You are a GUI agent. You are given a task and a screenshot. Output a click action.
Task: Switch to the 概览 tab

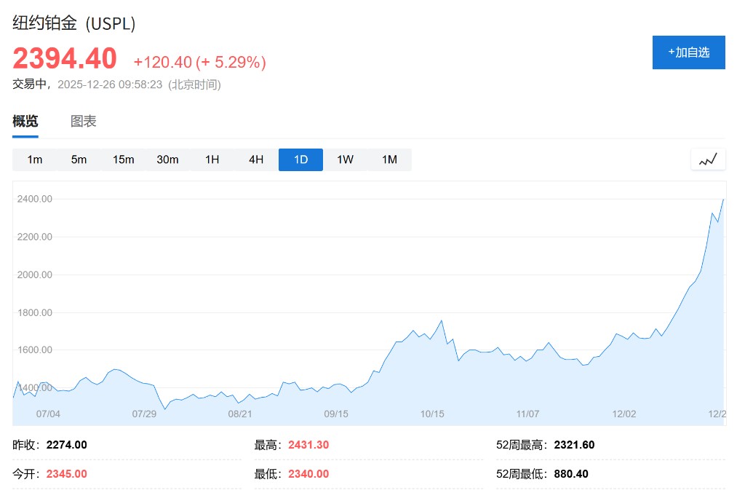[x=25, y=122]
